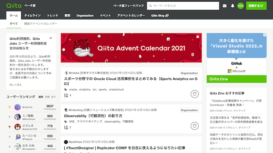Open notifications bell icon
This screenshot has width=273, height=153.
(x=233, y=6)
